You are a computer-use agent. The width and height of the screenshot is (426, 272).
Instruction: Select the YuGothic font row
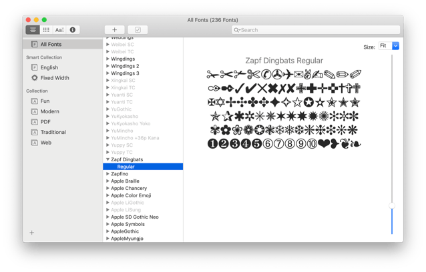click(143, 109)
